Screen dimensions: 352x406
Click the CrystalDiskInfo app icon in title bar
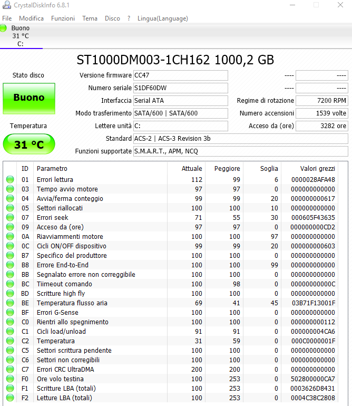tap(7, 5)
